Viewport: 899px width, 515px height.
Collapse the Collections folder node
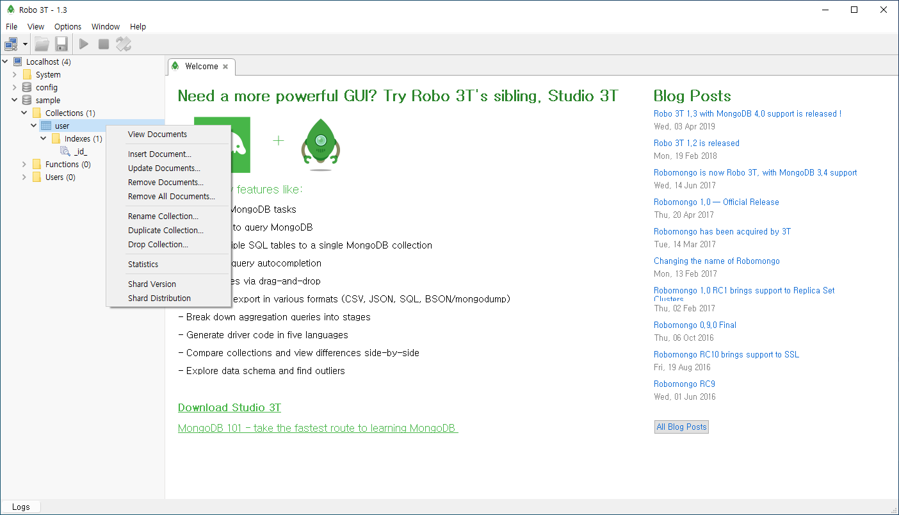(x=24, y=113)
